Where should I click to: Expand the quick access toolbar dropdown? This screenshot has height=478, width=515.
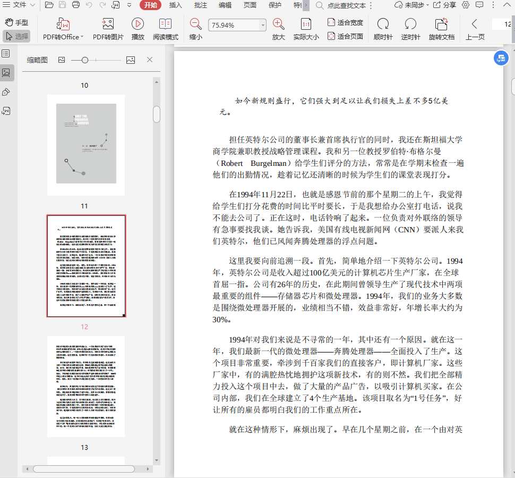coord(129,5)
